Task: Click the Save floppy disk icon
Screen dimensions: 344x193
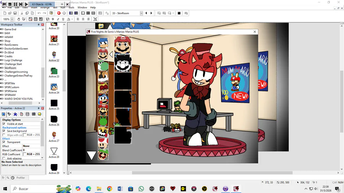Action: [x=15, y=13]
